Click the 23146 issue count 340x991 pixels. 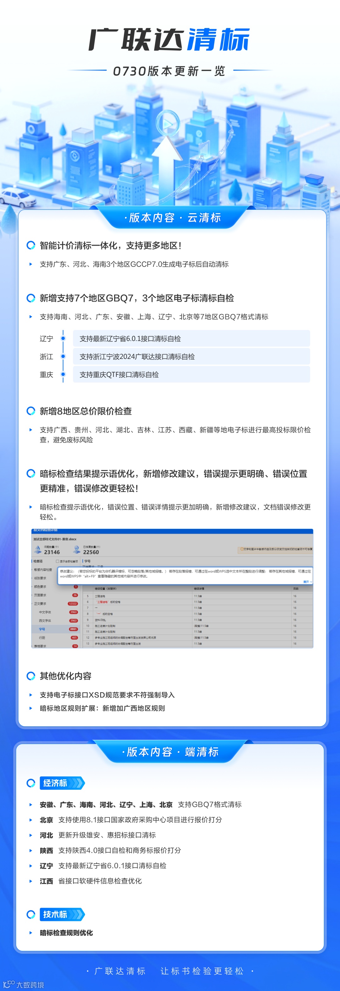[52, 552]
